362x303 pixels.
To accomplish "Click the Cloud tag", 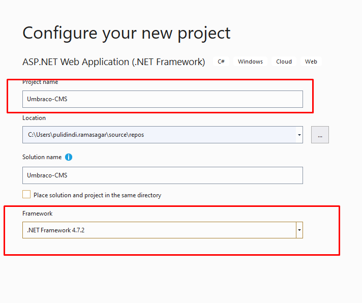I will point(284,62).
